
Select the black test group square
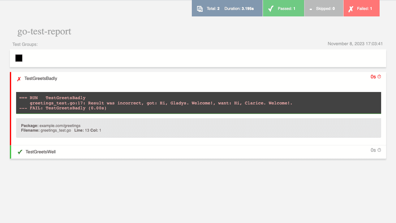point(19,58)
